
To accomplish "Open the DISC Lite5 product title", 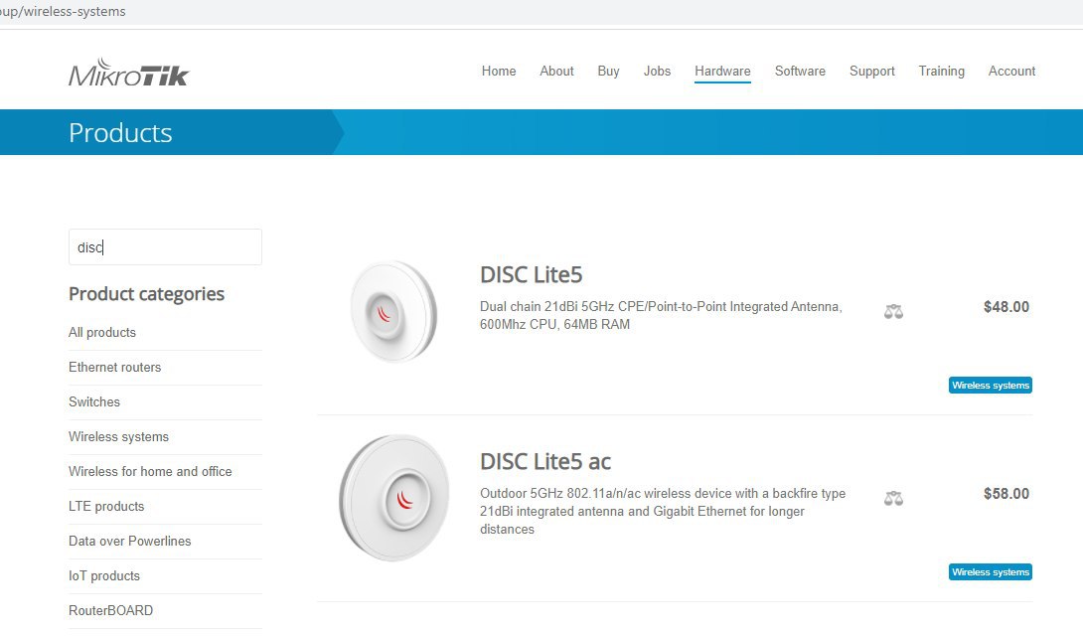I will [x=532, y=275].
